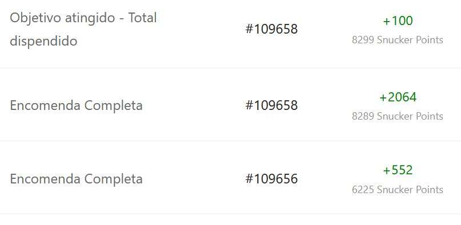Click the divider line below the +100 row
Screen dimensions: 461x225
pos(231,68)
